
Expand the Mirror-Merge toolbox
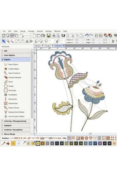tap(16, 134)
